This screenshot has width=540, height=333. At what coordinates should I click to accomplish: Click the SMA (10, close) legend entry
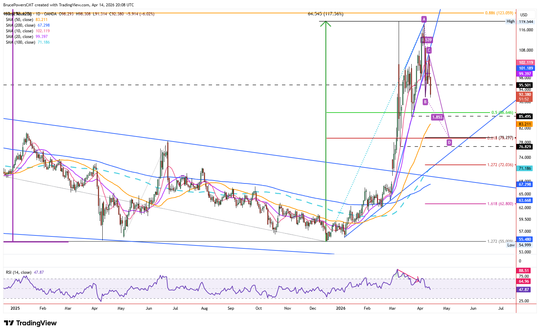coord(28,31)
